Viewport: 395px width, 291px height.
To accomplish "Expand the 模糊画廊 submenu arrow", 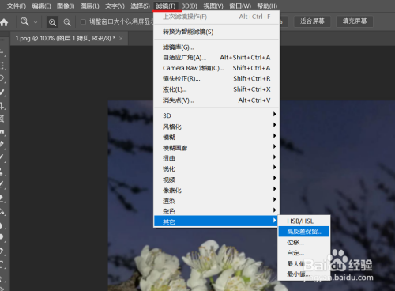I will (274, 146).
